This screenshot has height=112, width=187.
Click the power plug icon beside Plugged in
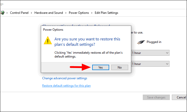(141, 42)
